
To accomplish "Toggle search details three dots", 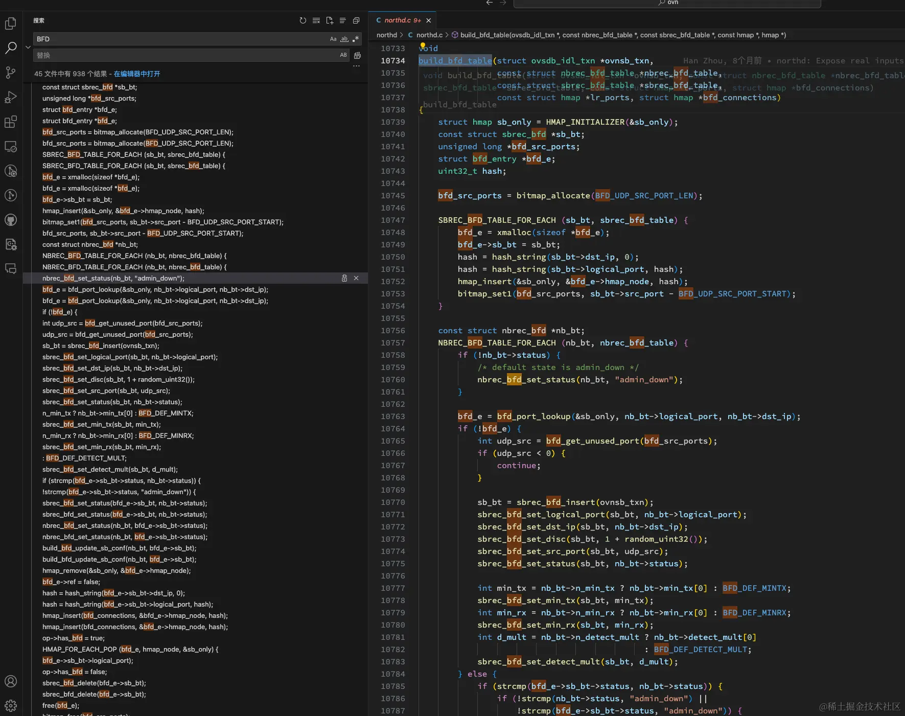I will click(x=356, y=66).
